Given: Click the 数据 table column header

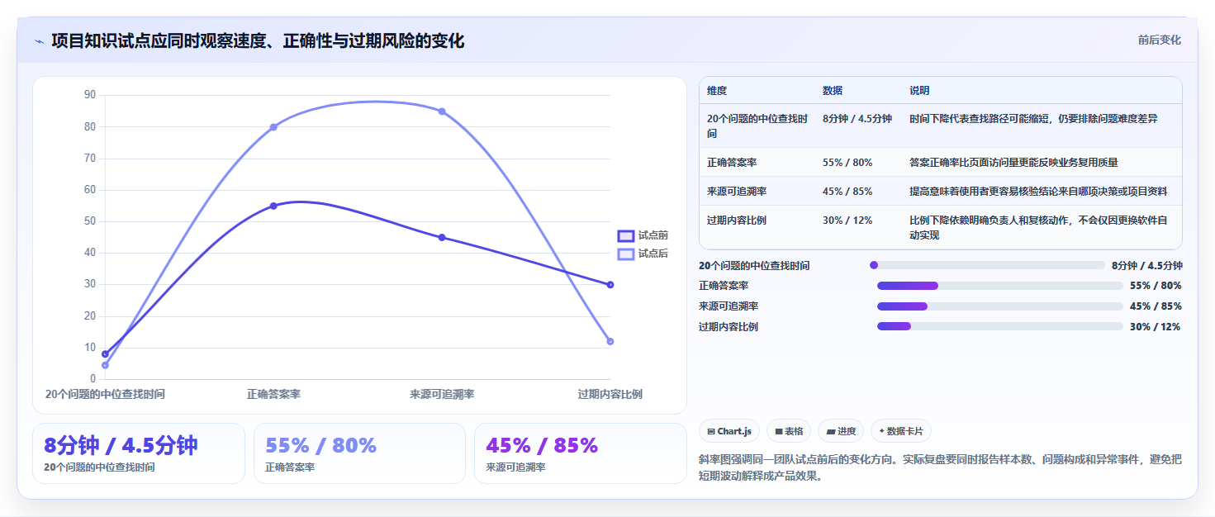Looking at the screenshot, I should [833, 91].
